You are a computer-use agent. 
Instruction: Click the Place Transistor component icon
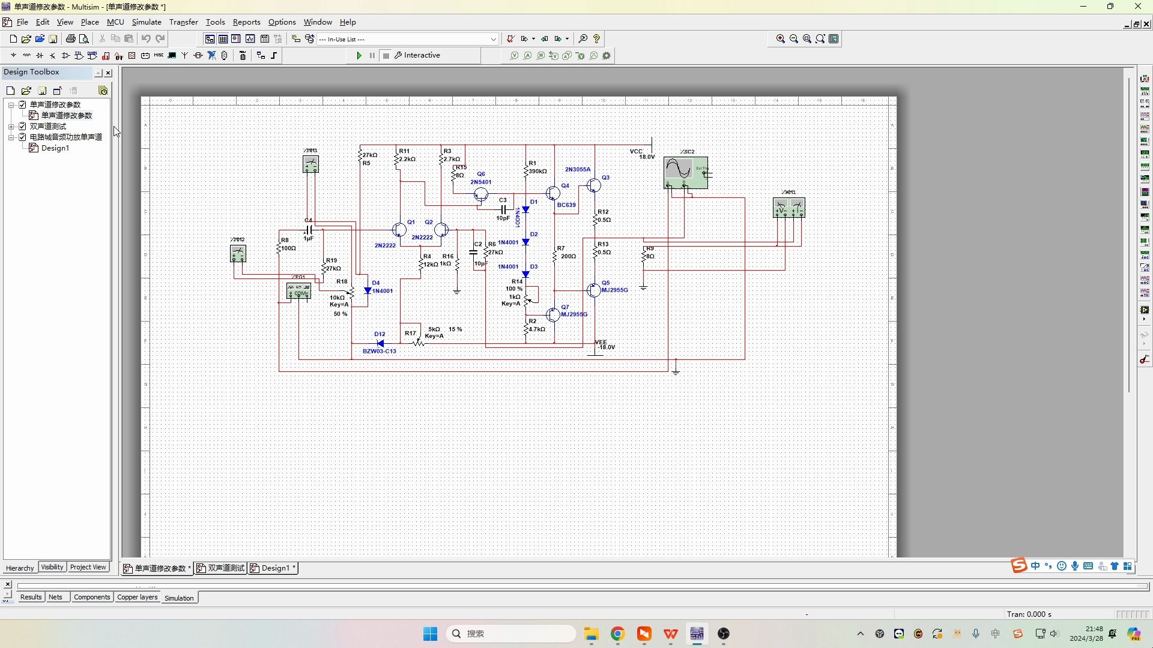click(x=53, y=55)
